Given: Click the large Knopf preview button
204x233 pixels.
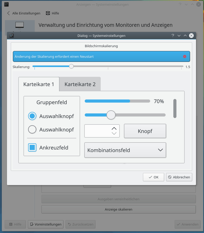Looking at the screenshot, I should point(145,131).
